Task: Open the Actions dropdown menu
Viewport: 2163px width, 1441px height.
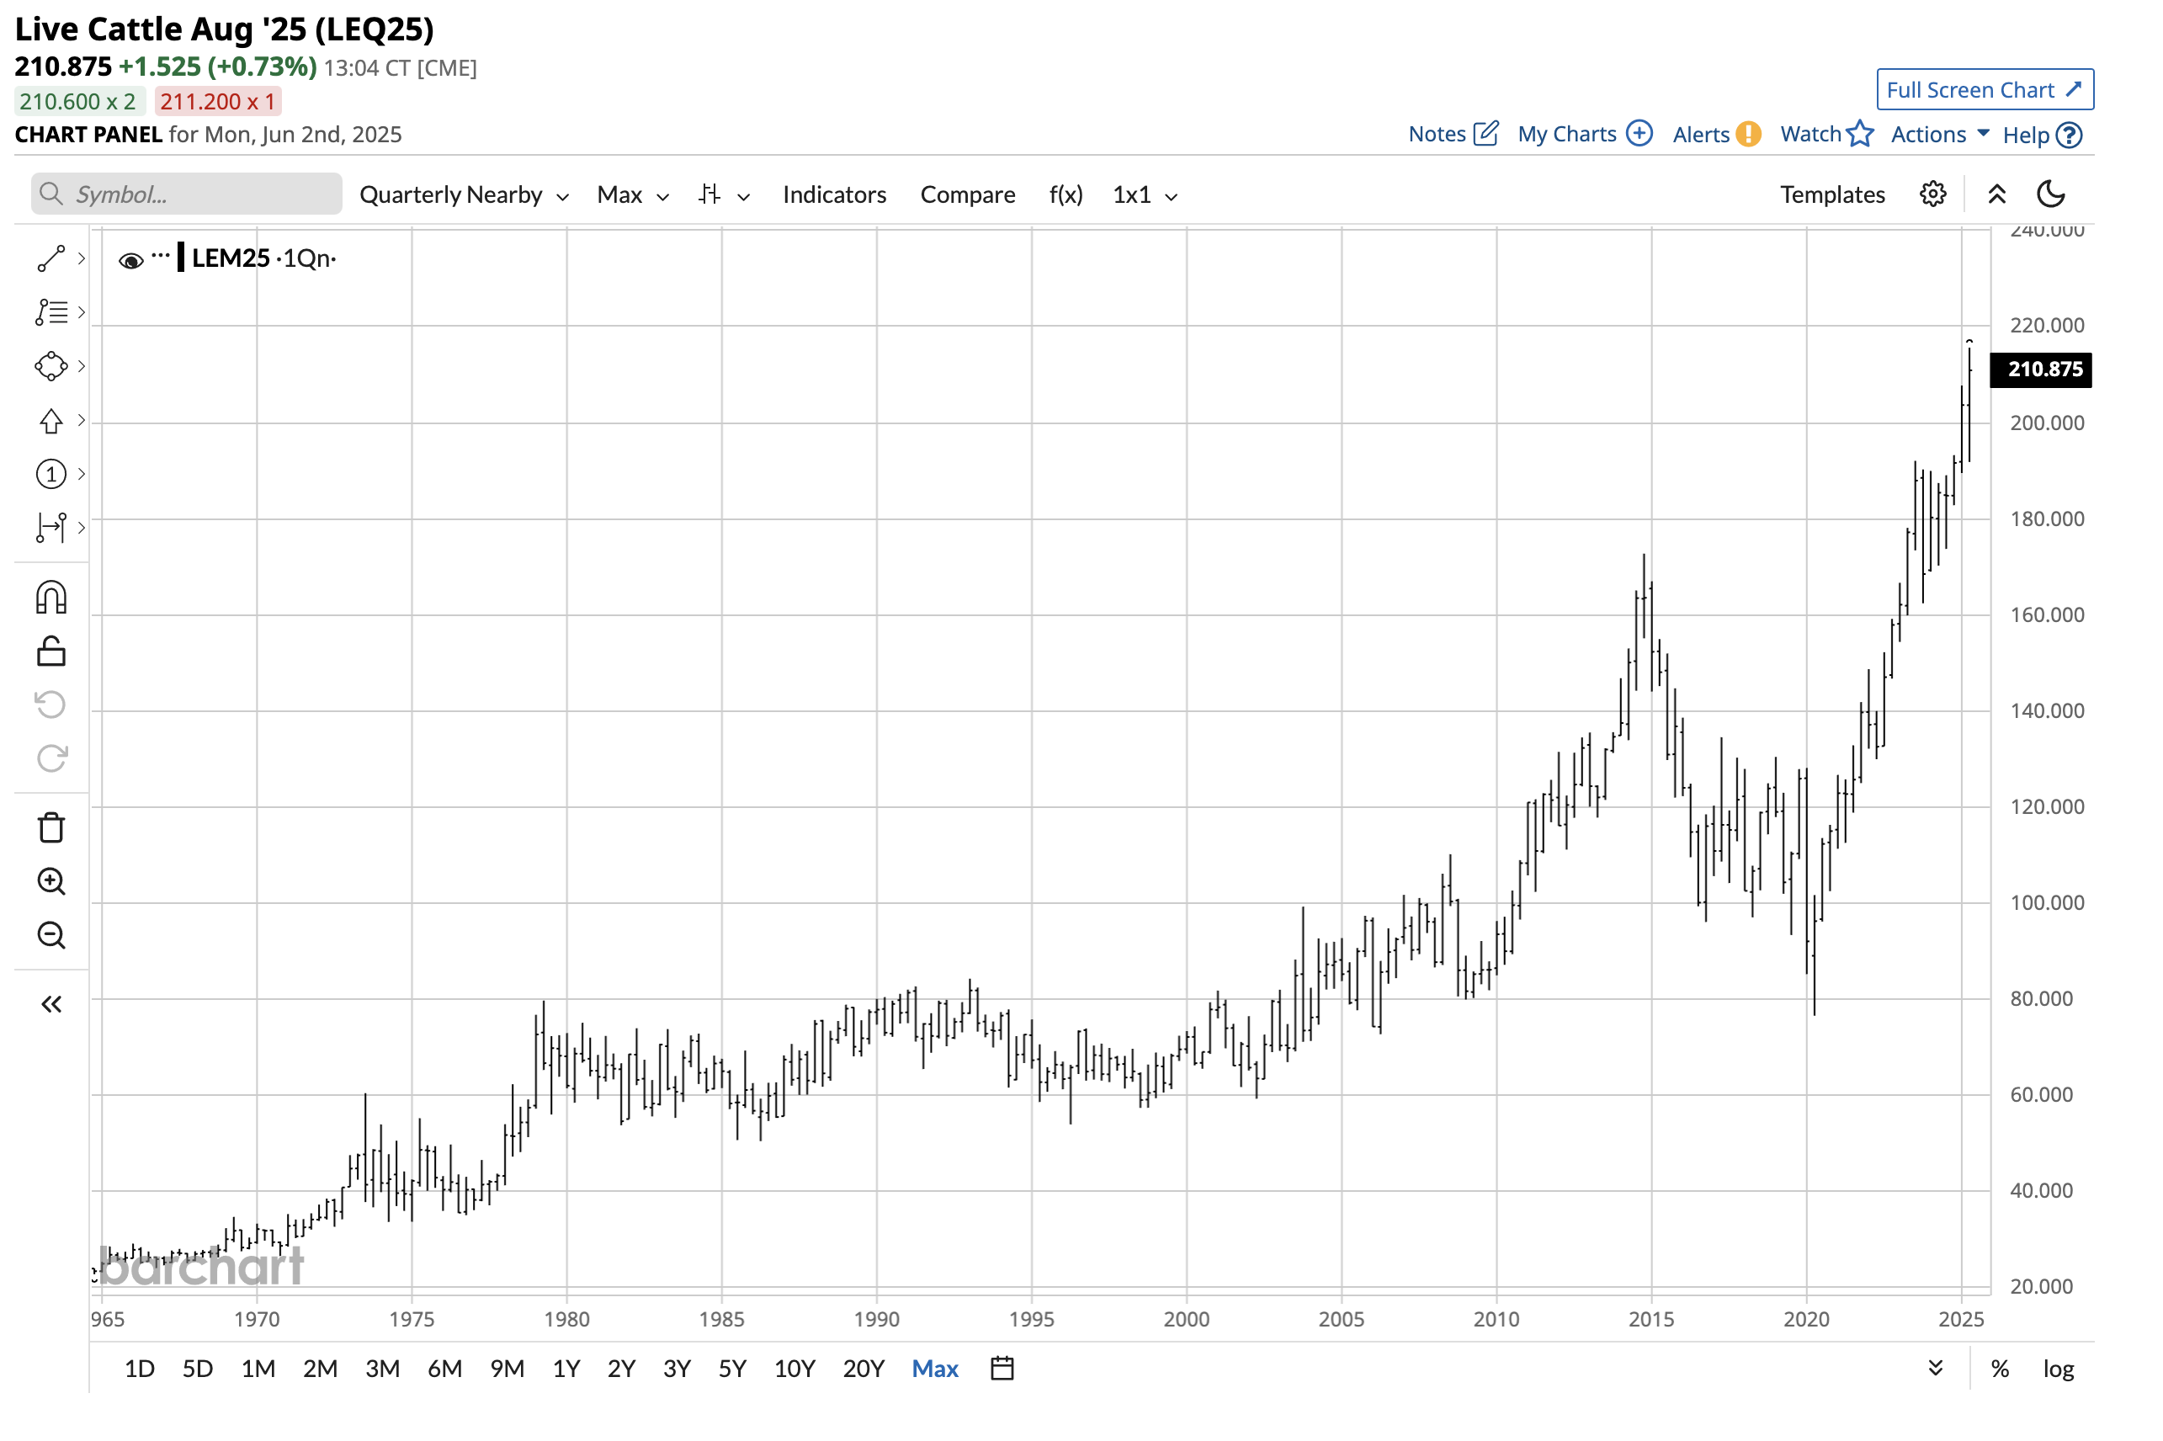Action: click(1939, 134)
